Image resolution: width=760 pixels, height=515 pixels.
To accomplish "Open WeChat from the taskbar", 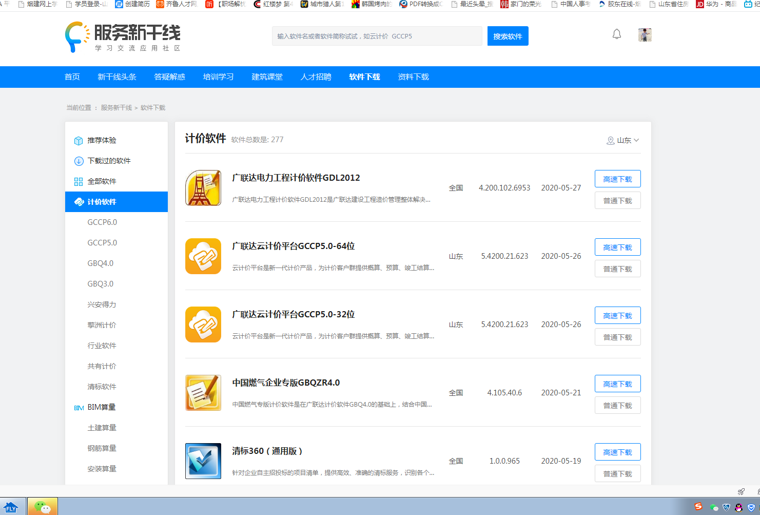I will click(43, 507).
